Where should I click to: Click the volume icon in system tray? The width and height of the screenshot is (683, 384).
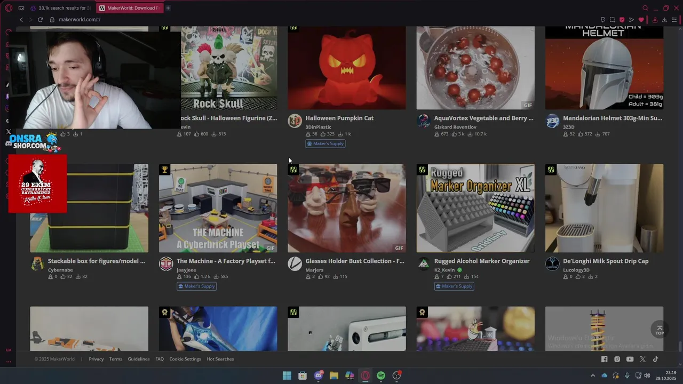point(647,375)
